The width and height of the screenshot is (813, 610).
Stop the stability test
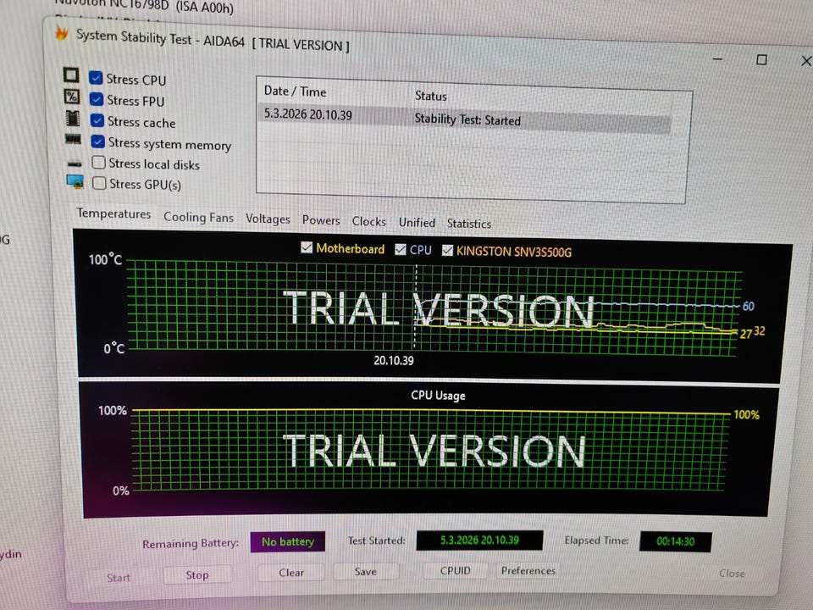pyautogui.click(x=197, y=574)
